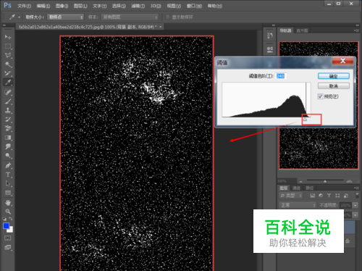The image size is (362, 271).
Task: Zoom in using Navigator large mountains icon
Action: pyautogui.click(x=349, y=181)
